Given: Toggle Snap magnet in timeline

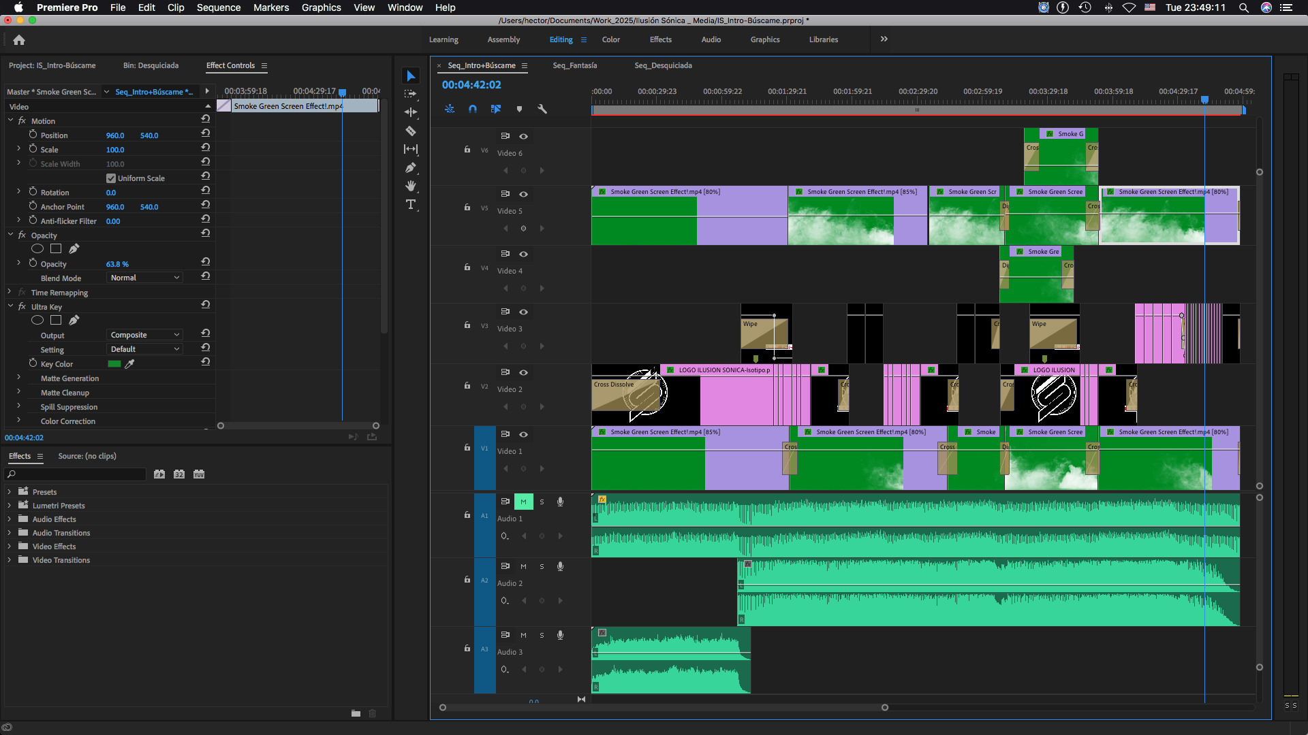Looking at the screenshot, I should 473,109.
